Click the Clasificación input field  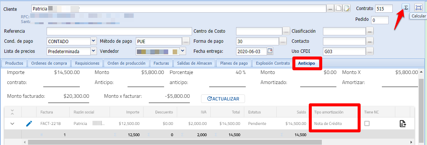(x=344, y=32)
